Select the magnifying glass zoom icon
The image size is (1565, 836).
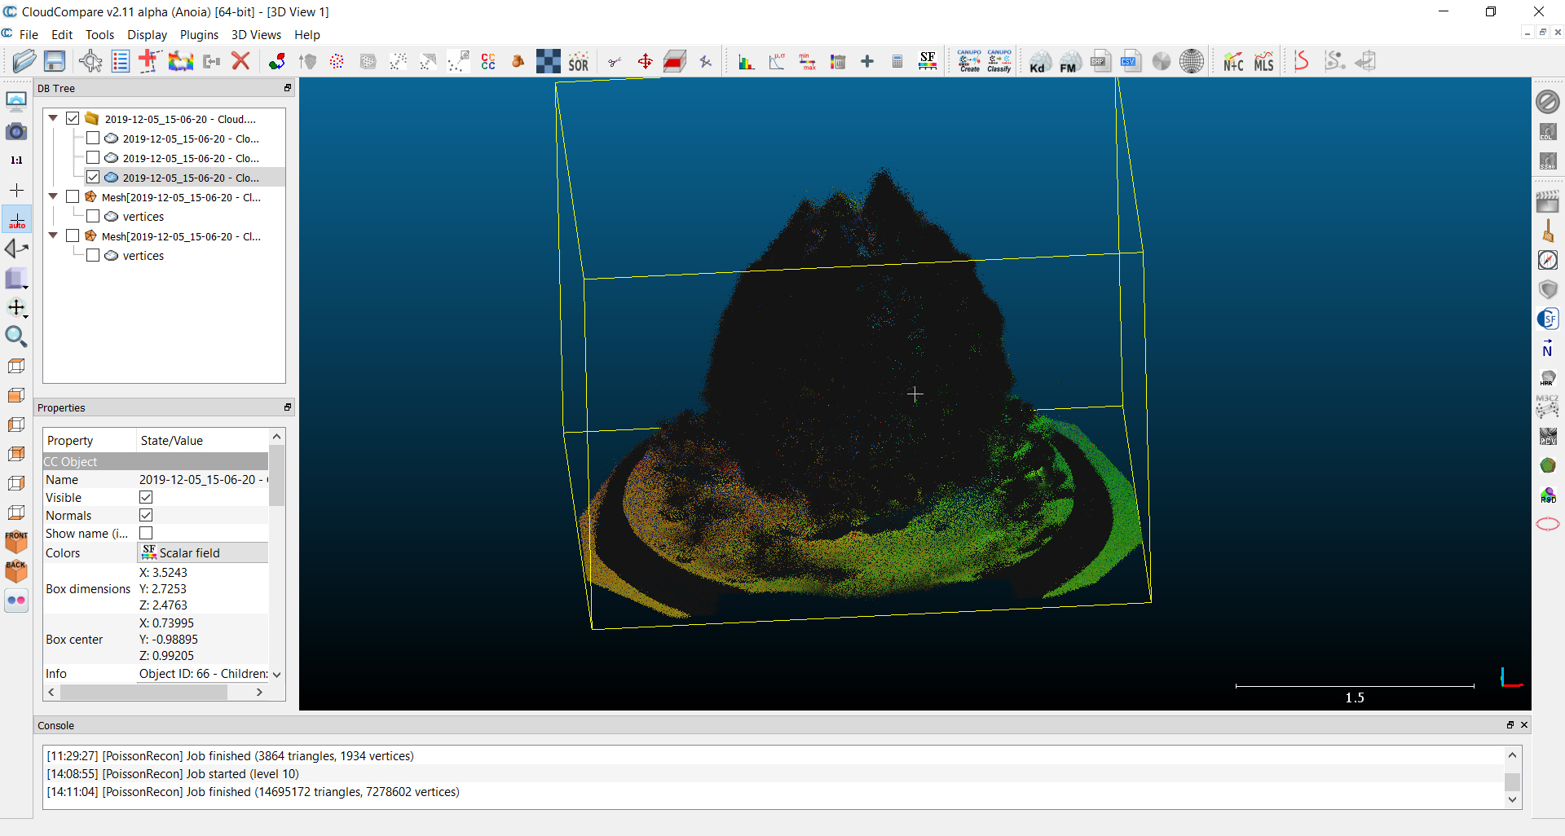tap(16, 337)
